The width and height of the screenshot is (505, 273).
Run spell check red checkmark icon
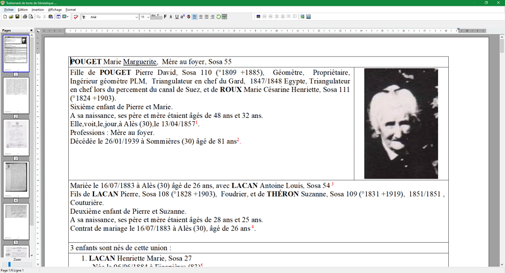pyautogui.click(x=76, y=17)
